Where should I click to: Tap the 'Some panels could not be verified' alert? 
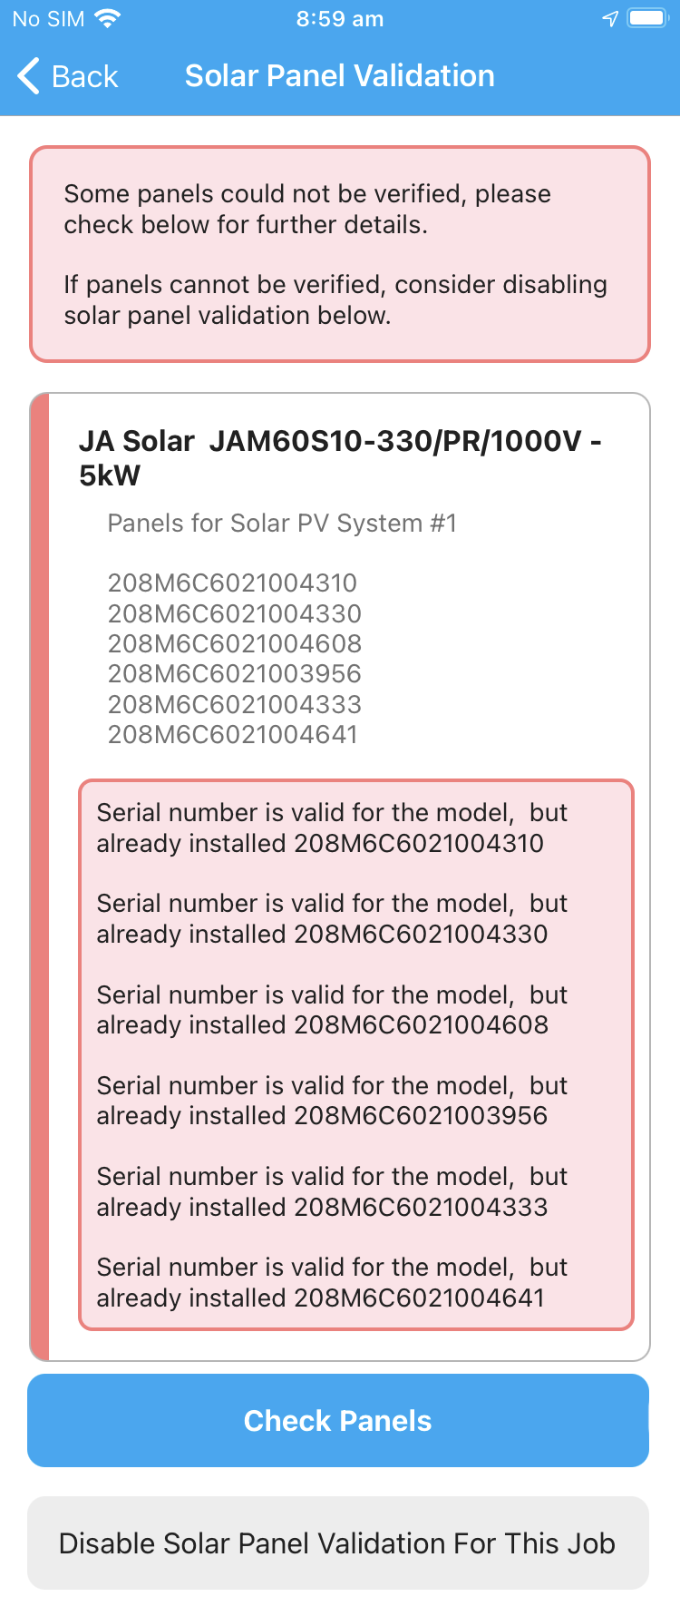click(340, 254)
